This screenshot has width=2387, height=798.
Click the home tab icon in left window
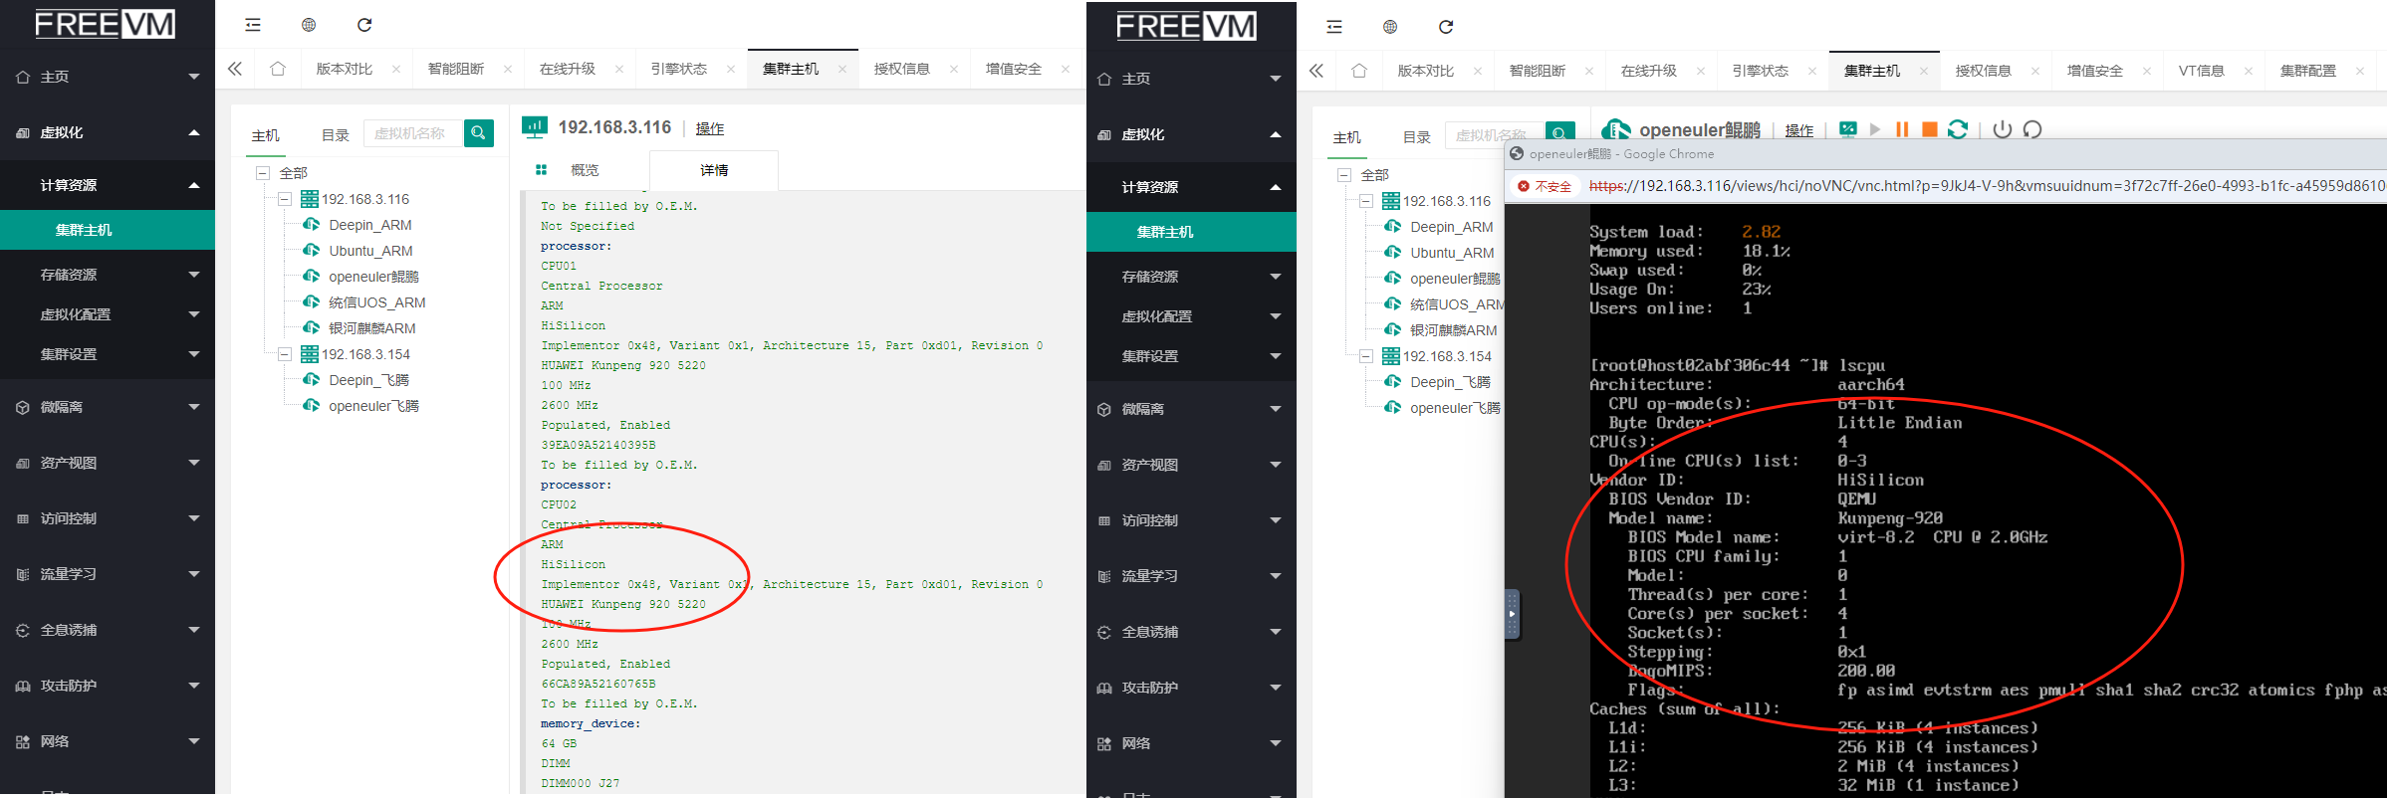pyautogui.click(x=278, y=69)
